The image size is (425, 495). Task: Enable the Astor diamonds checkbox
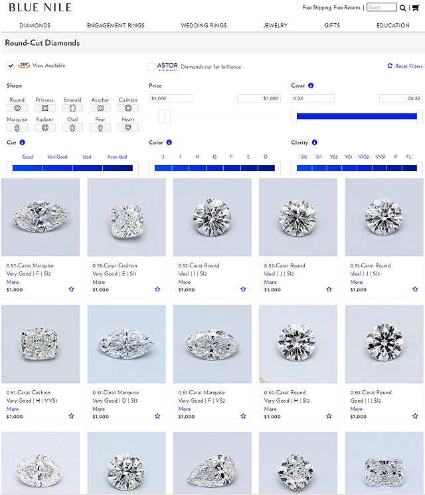151,66
